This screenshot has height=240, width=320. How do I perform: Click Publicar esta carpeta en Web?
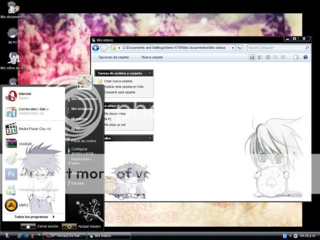pyautogui.click(x=124, y=86)
